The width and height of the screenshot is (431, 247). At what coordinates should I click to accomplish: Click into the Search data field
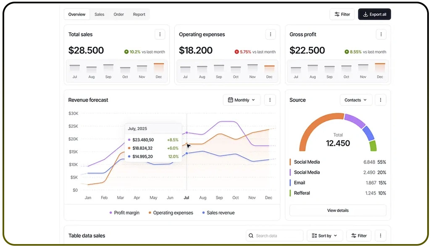coord(277,236)
